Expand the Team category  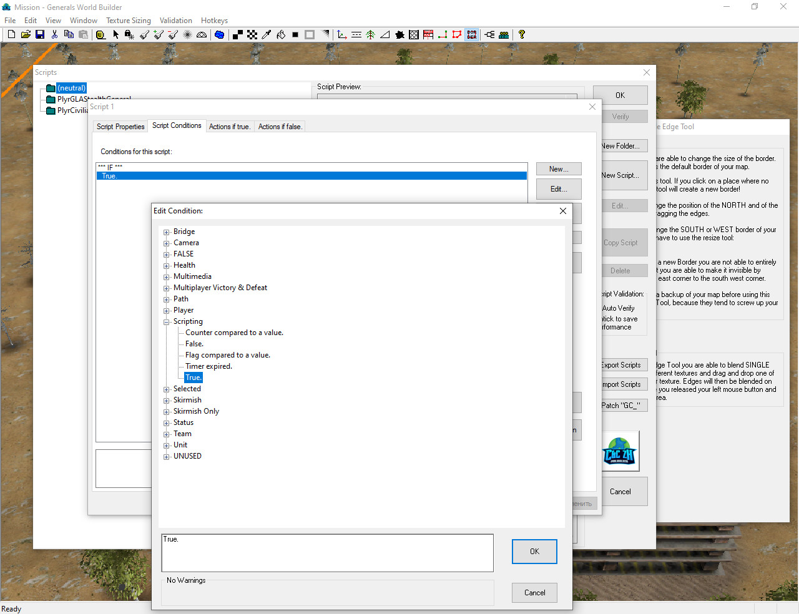167,434
